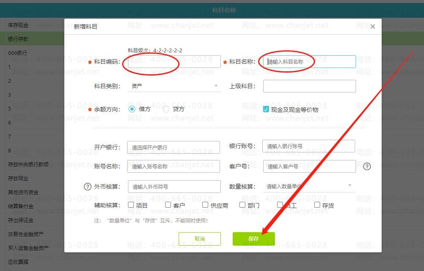Image resolution: width=424 pixels, height=271 pixels.
Task: Check 项目 auxiliary accounting box
Action: click(x=131, y=205)
